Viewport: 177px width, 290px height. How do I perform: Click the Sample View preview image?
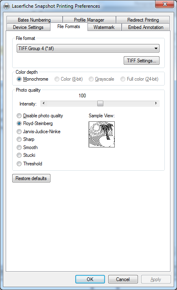(102, 134)
